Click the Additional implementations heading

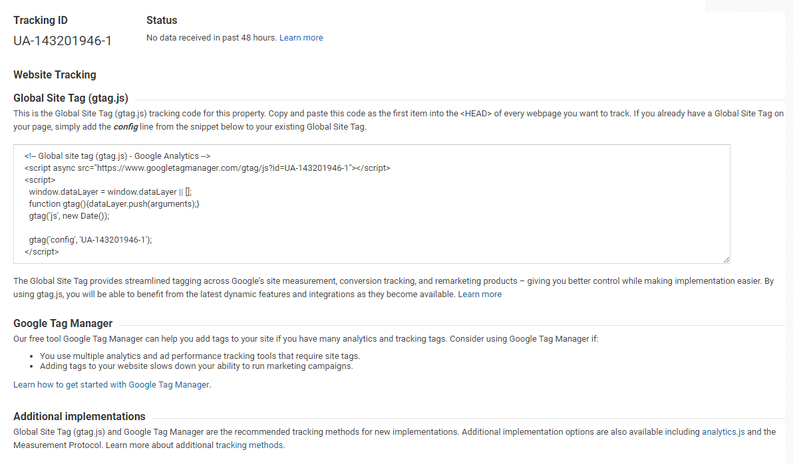click(79, 417)
